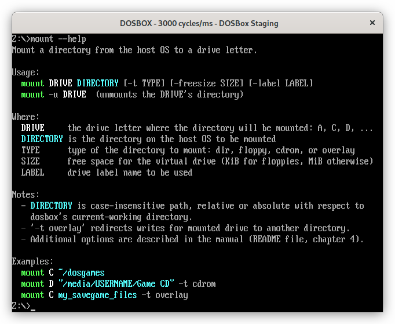The image size is (395, 324).
Task: Click cyan 'DIRECTORY' in the Notes section
Action: tap(51, 206)
